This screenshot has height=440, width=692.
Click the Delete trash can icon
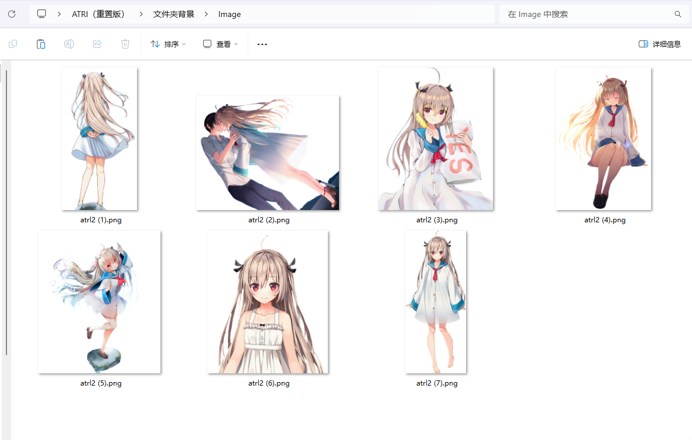tap(125, 44)
